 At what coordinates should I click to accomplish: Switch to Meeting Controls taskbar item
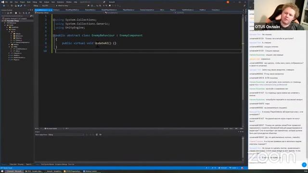click(90, 171)
